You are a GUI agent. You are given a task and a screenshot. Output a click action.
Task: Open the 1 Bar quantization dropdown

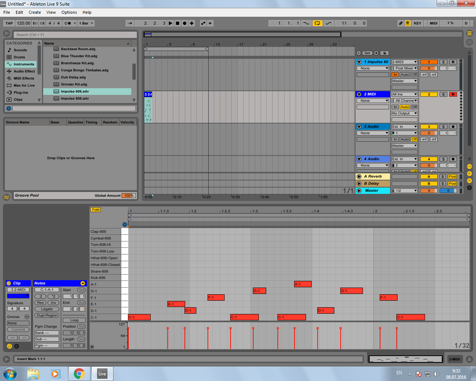(x=86, y=23)
